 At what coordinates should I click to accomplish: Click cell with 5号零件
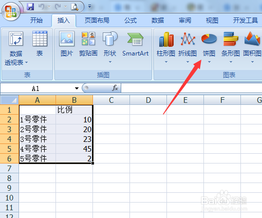tap(38, 158)
